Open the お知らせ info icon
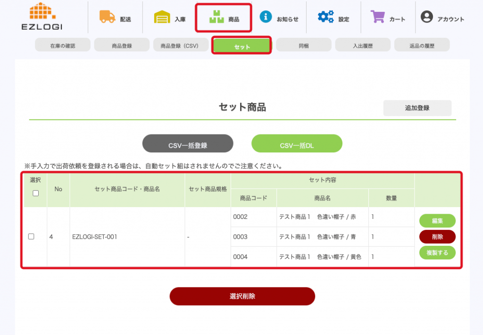 coord(266,17)
